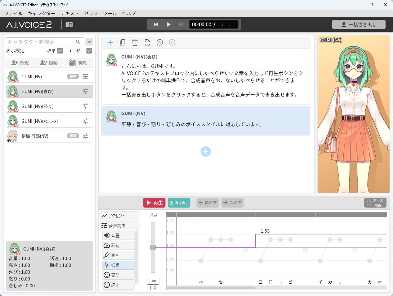Image resolution: width=393 pixels, height=296 pixels.
Task: Open the ヘルプ menu
Action: 129,13
